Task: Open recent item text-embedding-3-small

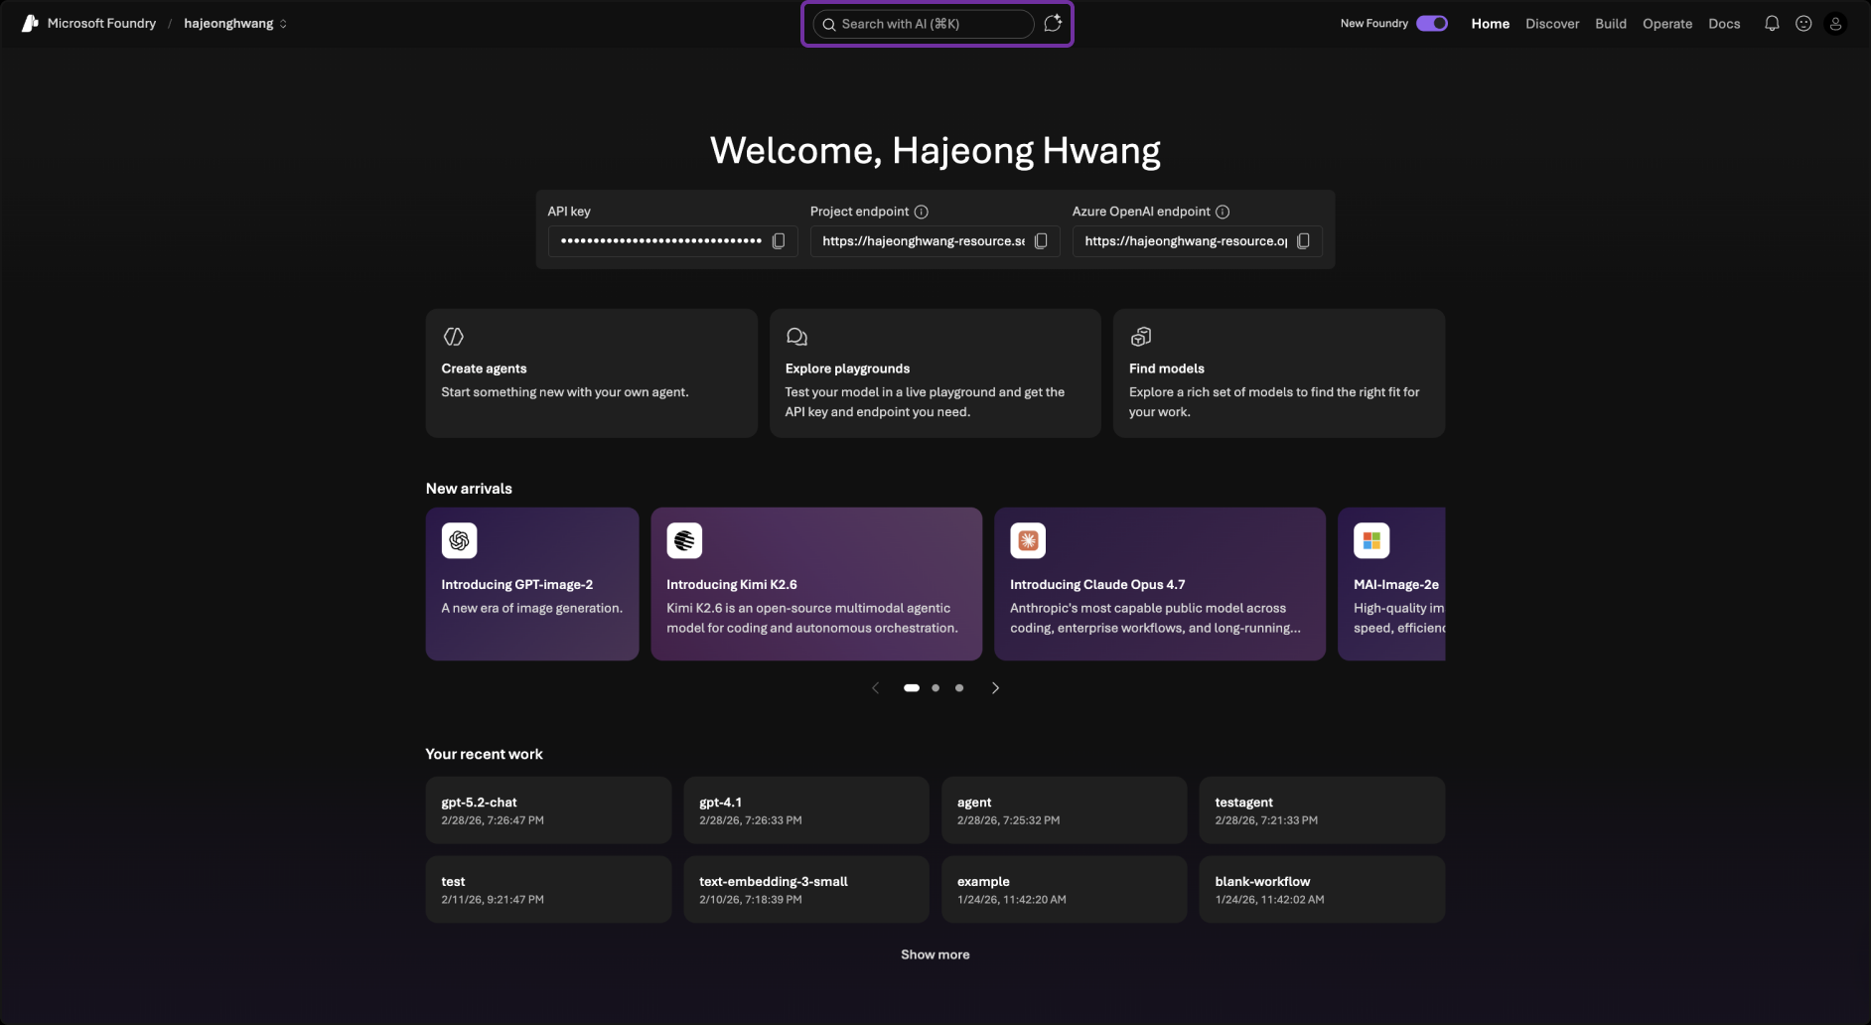Action: click(806, 890)
